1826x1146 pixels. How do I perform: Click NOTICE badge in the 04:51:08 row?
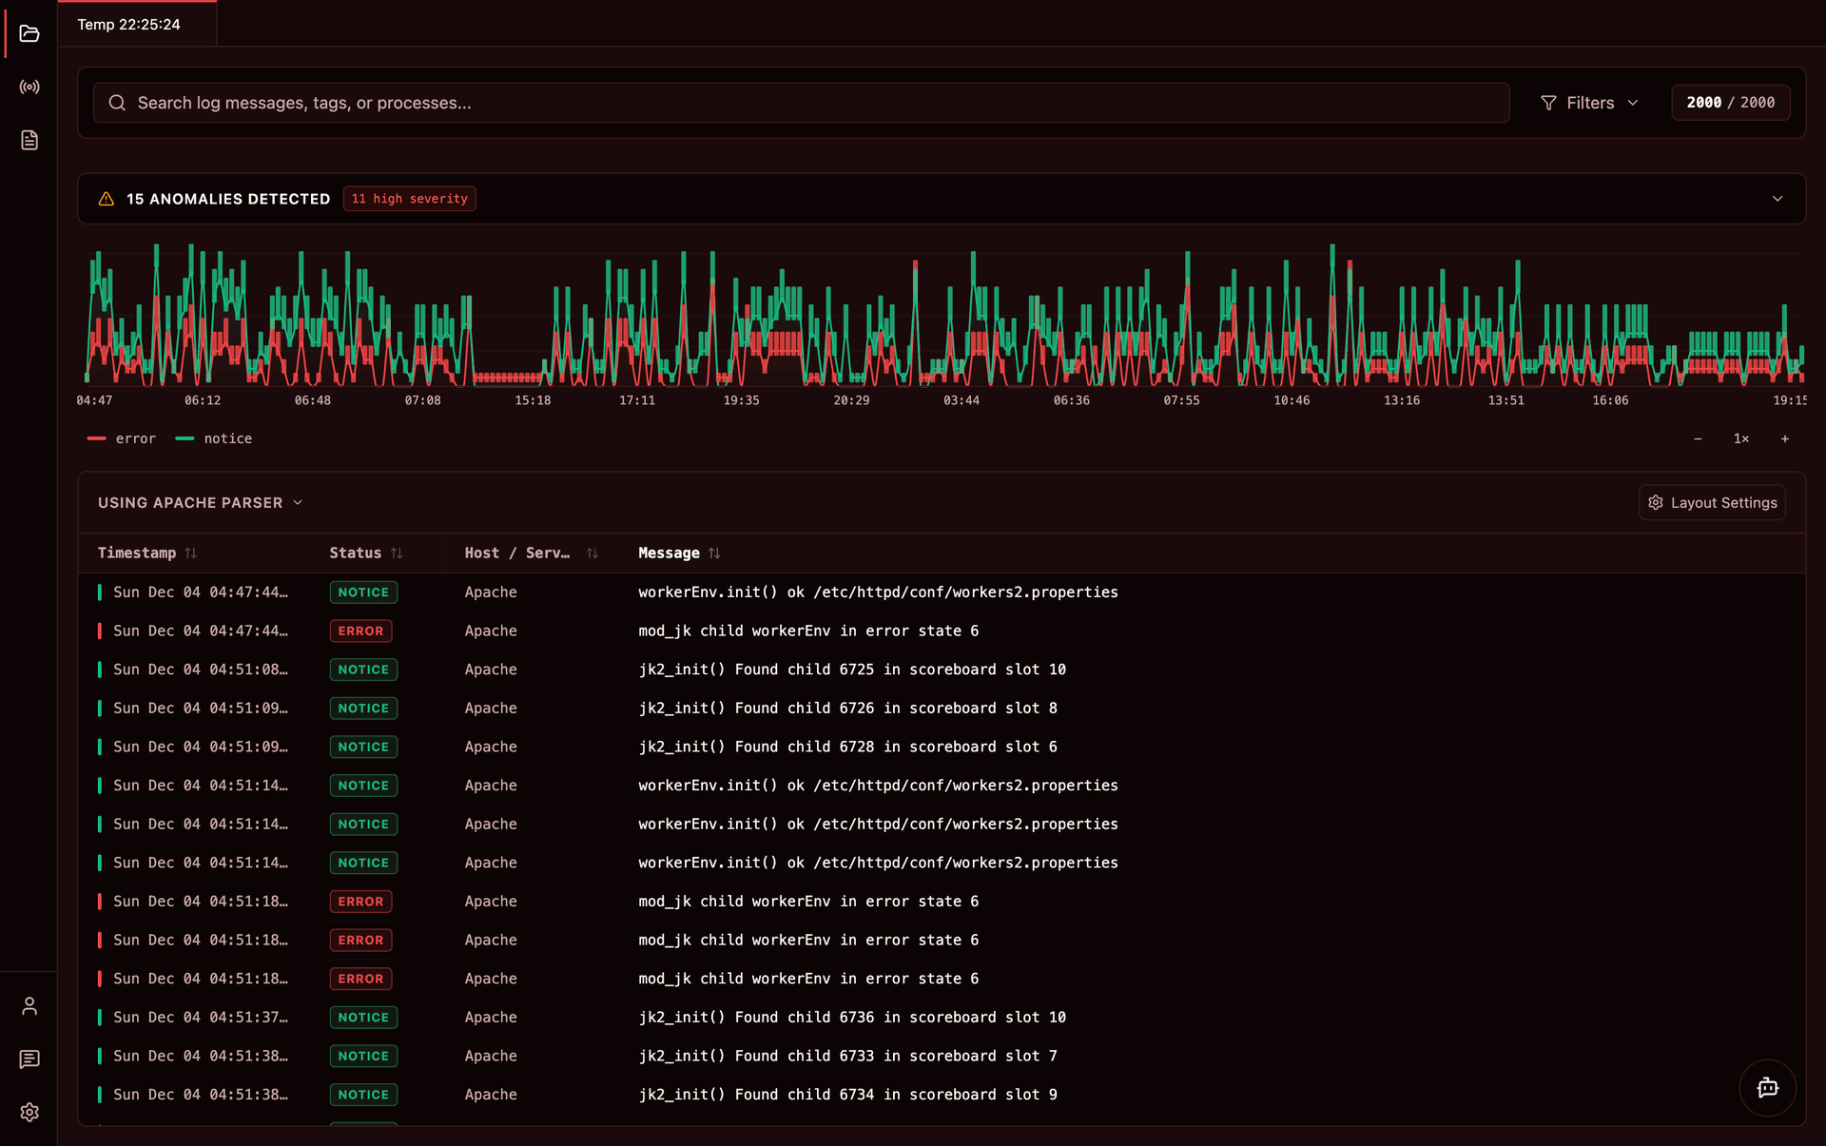point(363,670)
